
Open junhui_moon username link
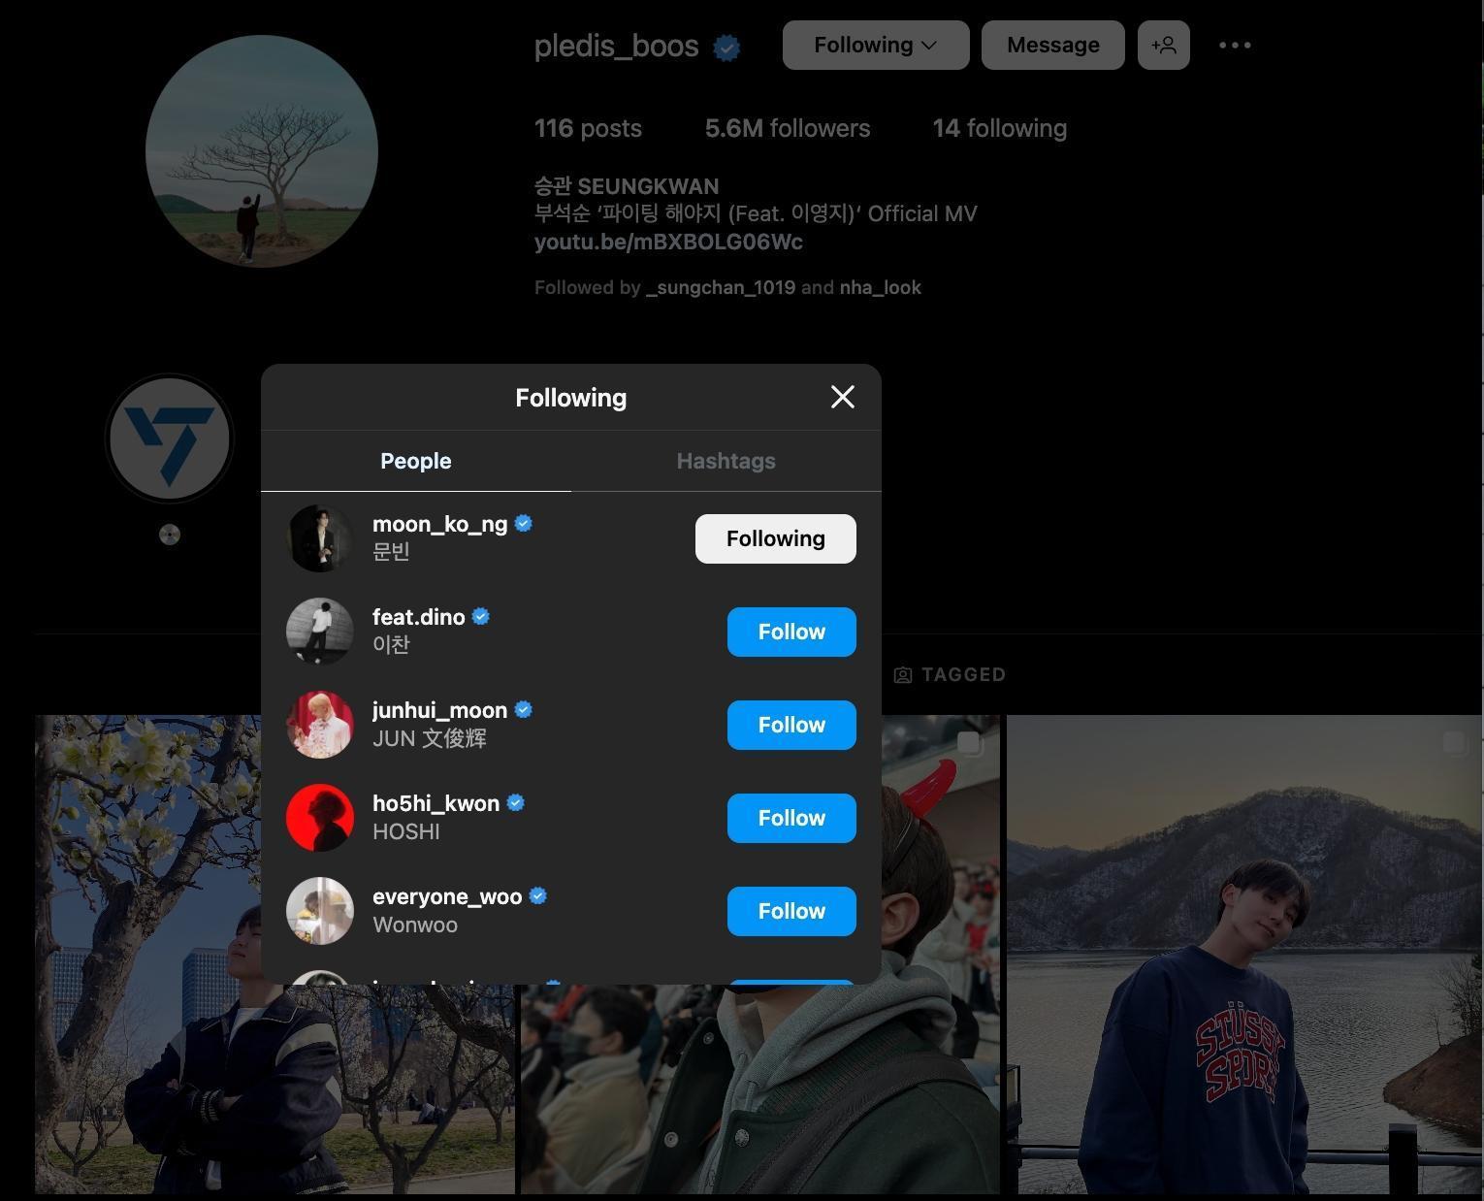click(x=439, y=710)
